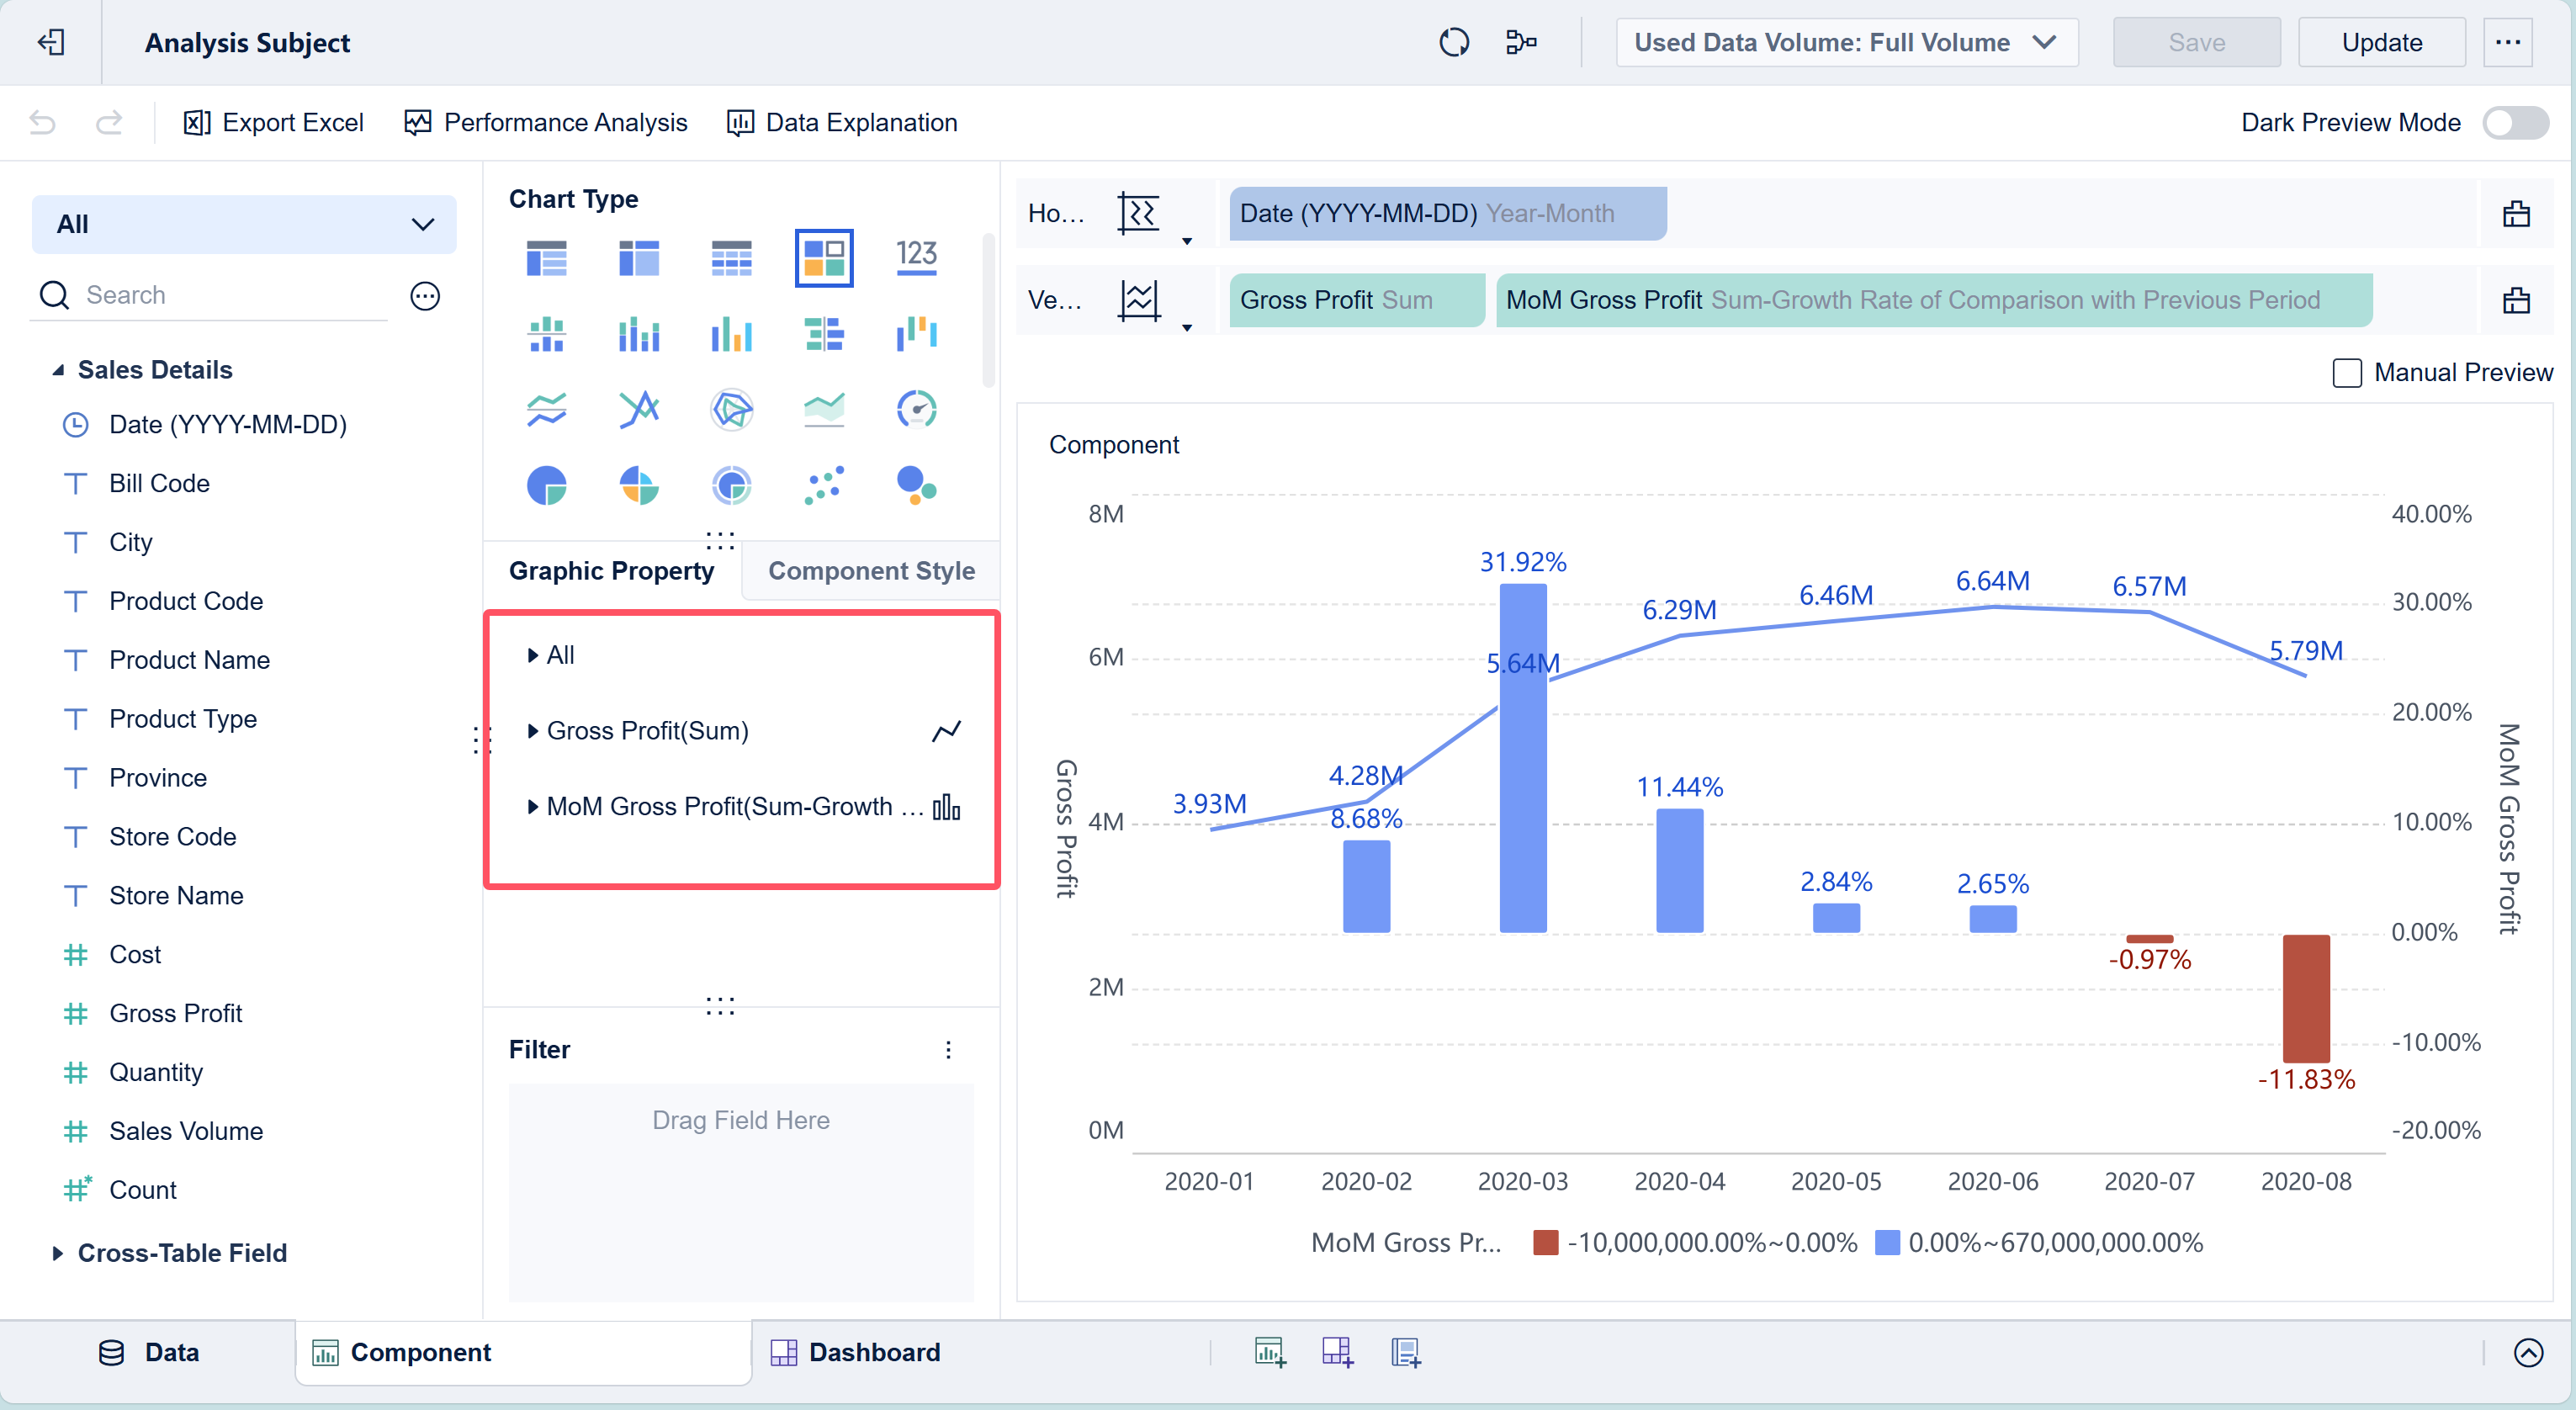
Task: Expand the Cross-Table Field node
Action: [58, 1253]
